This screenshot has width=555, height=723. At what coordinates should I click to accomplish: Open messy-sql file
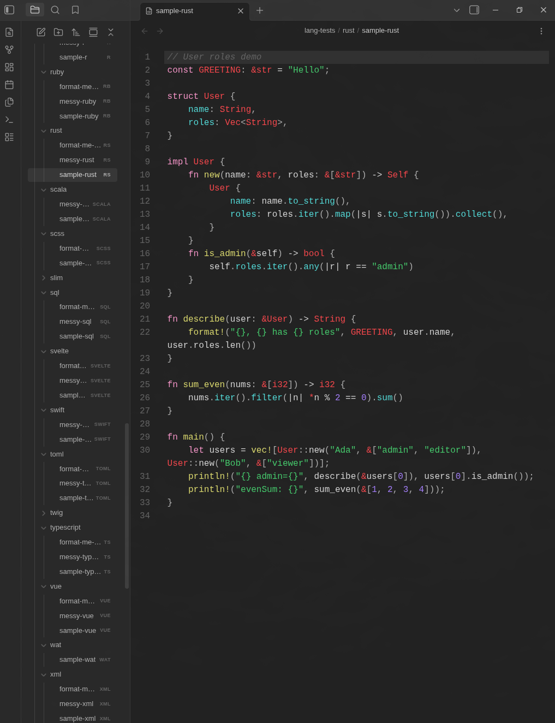pos(73,322)
